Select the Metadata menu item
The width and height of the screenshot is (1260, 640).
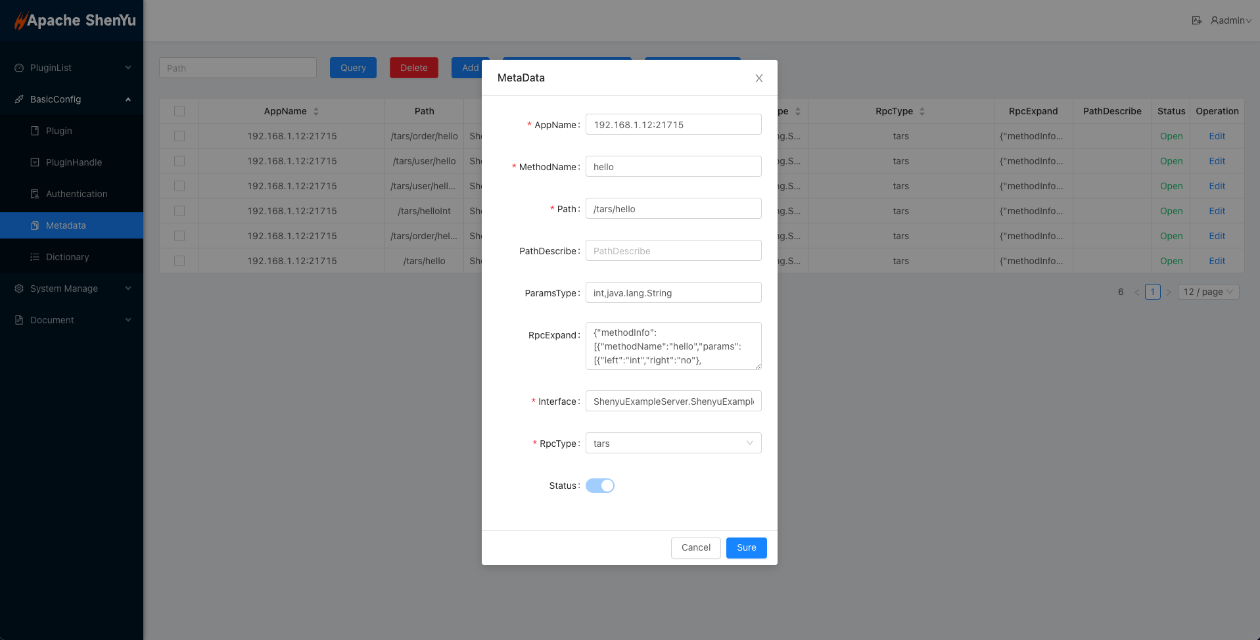click(66, 225)
